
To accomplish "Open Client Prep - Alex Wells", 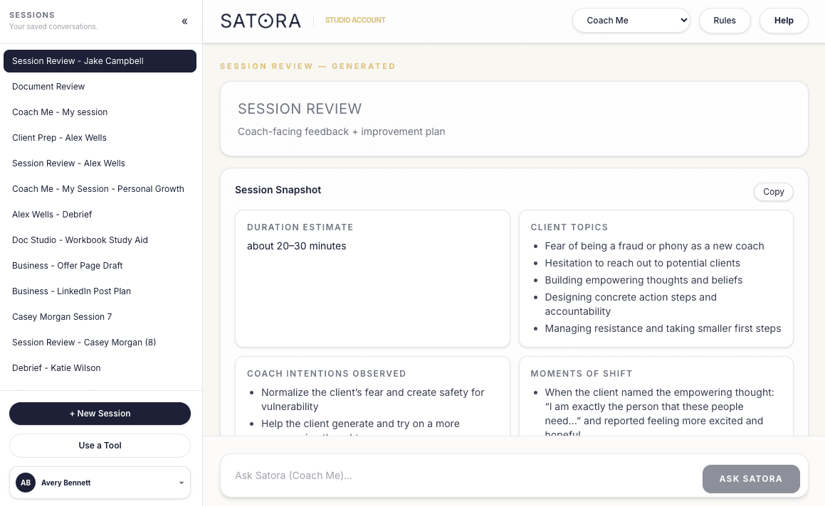I will 59,137.
